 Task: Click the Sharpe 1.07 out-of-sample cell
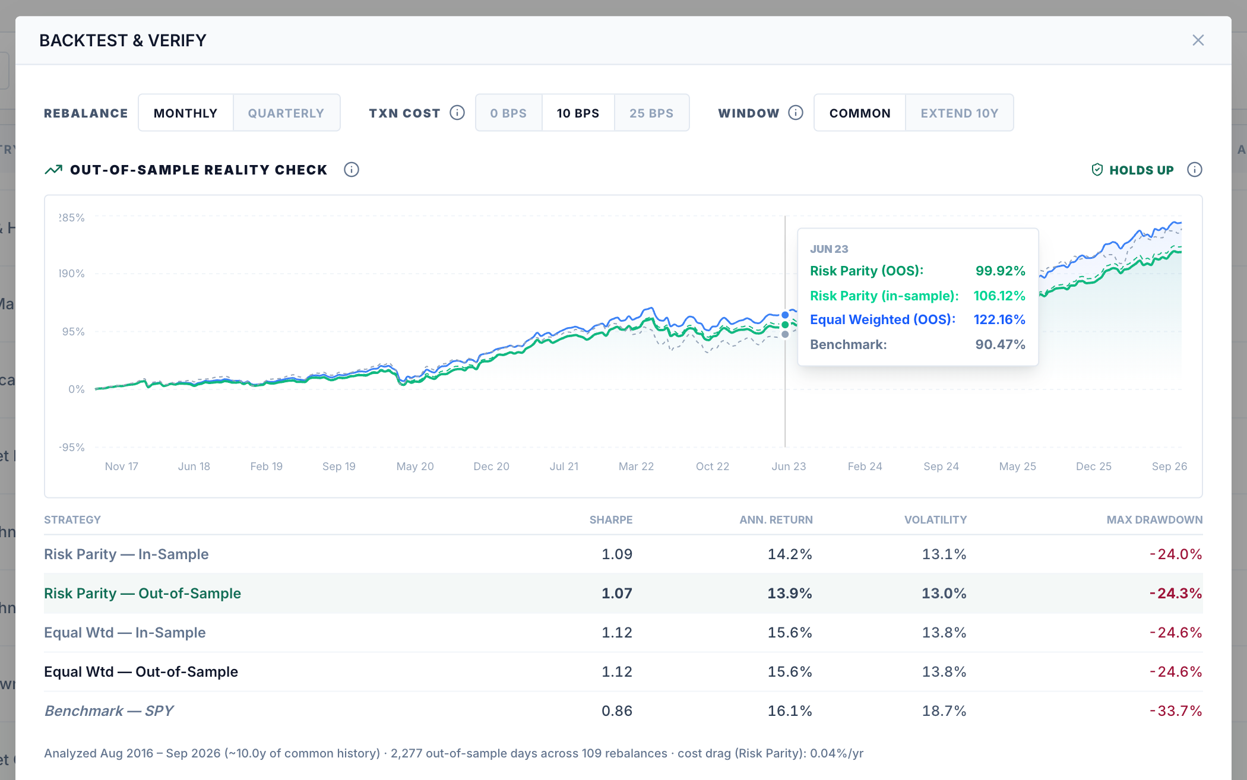pos(617,594)
